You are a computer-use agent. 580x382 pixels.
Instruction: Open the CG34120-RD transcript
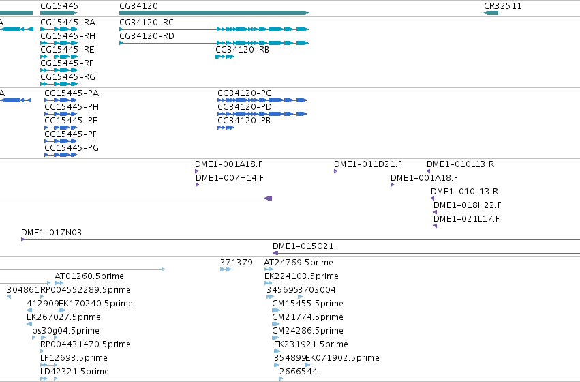pos(214,43)
